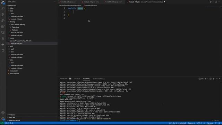The height and width of the screenshot is (125, 222).
Task: Open the Extensions view icon
Action: pyautogui.click(x=3, y=26)
